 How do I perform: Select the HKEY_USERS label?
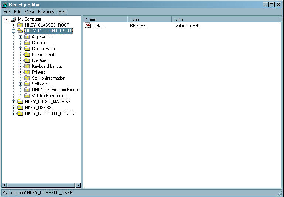click(x=38, y=108)
